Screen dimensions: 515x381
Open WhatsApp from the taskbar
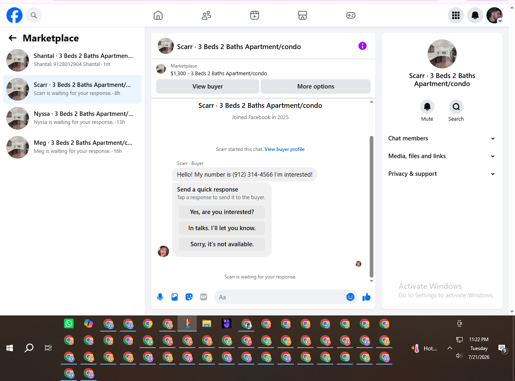pos(69,323)
